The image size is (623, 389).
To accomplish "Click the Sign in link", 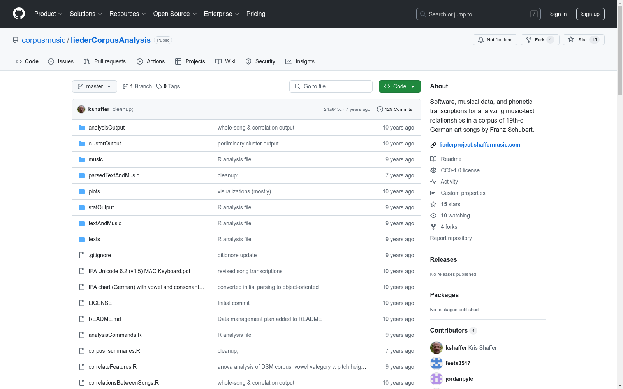I will pyautogui.click(x=558, y=14).
